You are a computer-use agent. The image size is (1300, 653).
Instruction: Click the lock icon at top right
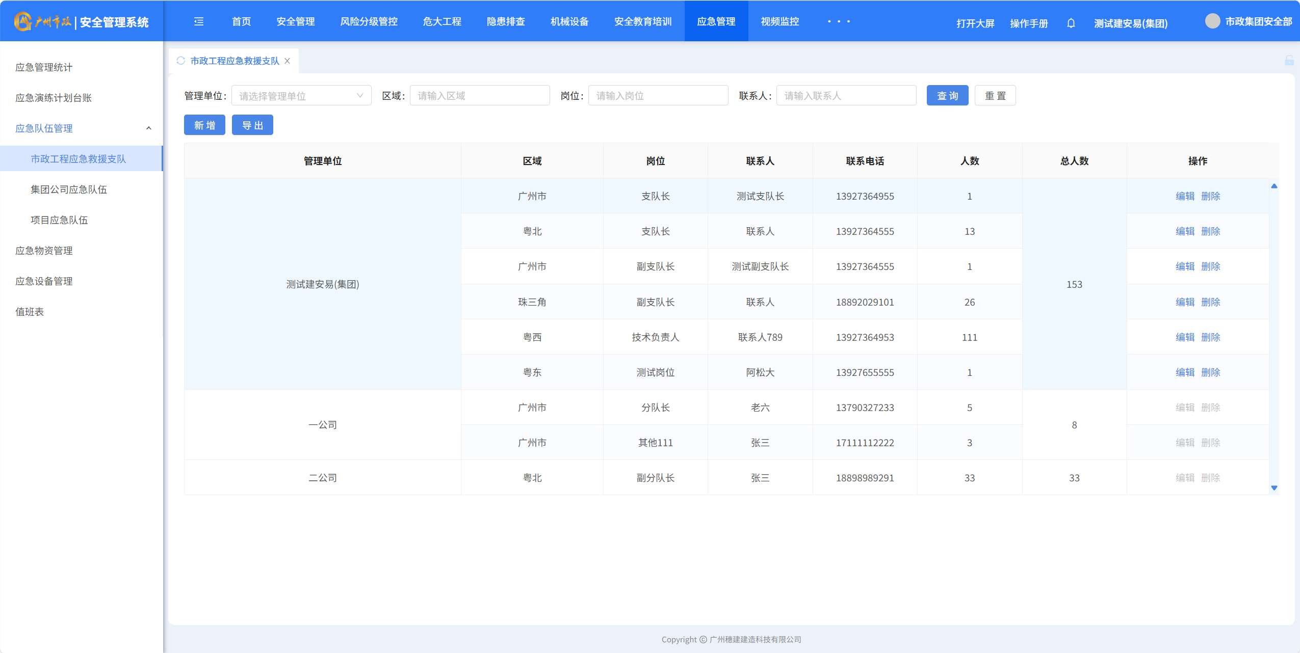1289,61
